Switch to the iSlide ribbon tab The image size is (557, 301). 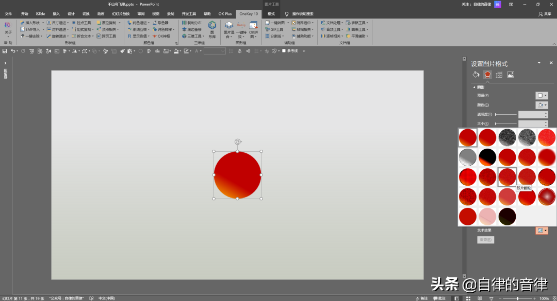pyautogui.click(x=40, y=14)
